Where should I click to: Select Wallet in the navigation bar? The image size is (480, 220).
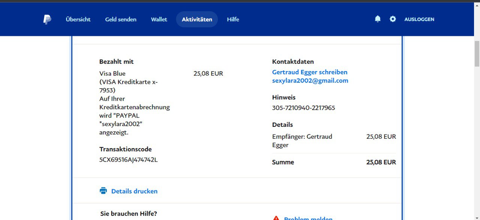159,19
